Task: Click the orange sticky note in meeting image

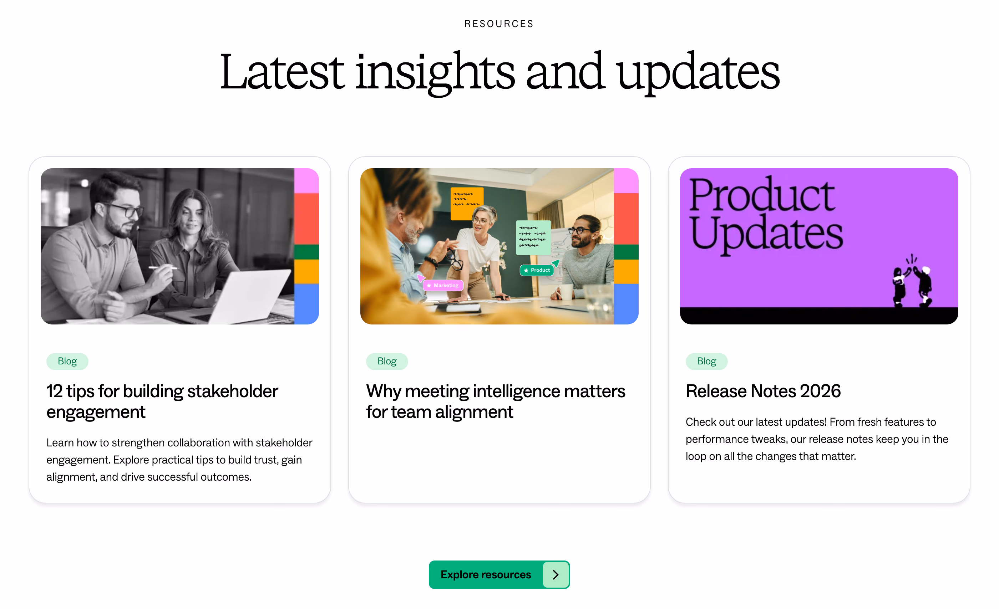Action: (467, 204)
